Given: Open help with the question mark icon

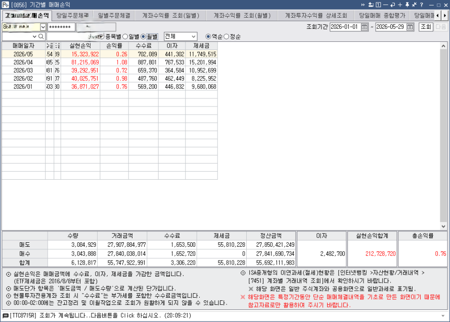Looking at the screenshot, I should coord(421,5).
